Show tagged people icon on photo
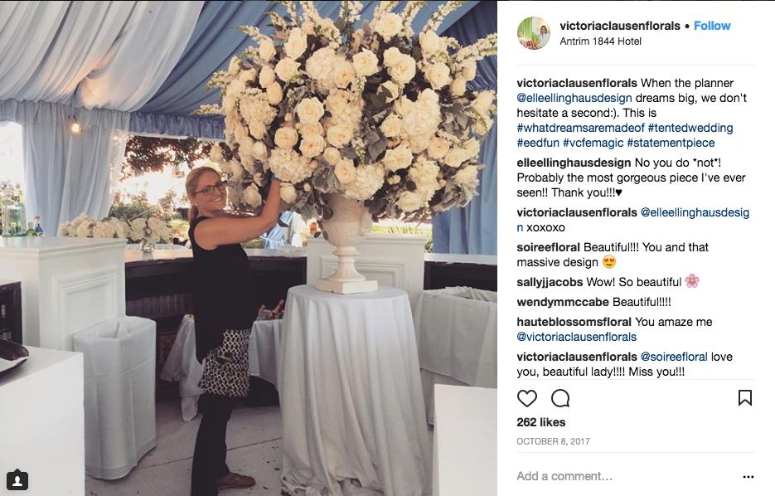The width and height of the screenshot is (775, 496). point(17,480)
